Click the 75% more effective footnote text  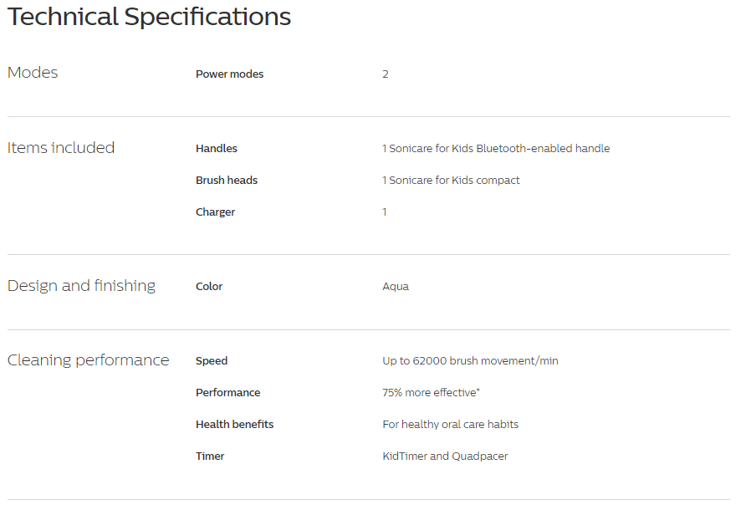(x=431, y=392)
